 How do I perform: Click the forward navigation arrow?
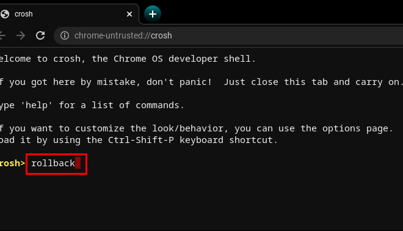point(21,35)
